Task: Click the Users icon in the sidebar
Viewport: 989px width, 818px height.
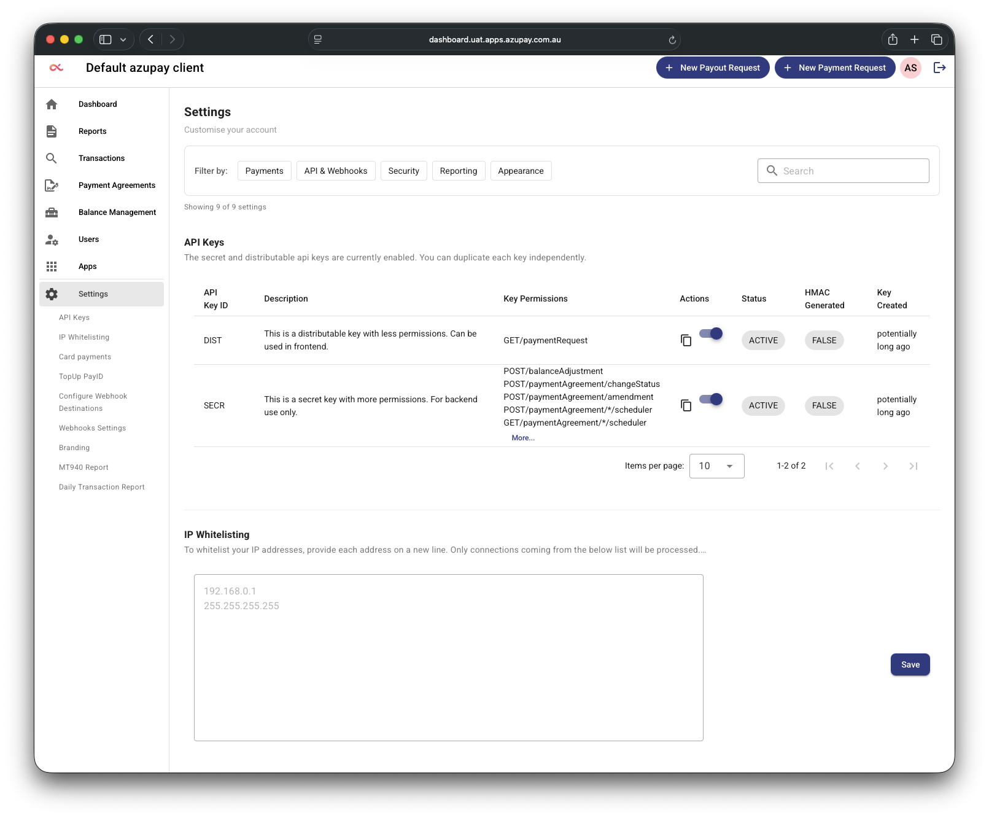Action: pos(52,240)
